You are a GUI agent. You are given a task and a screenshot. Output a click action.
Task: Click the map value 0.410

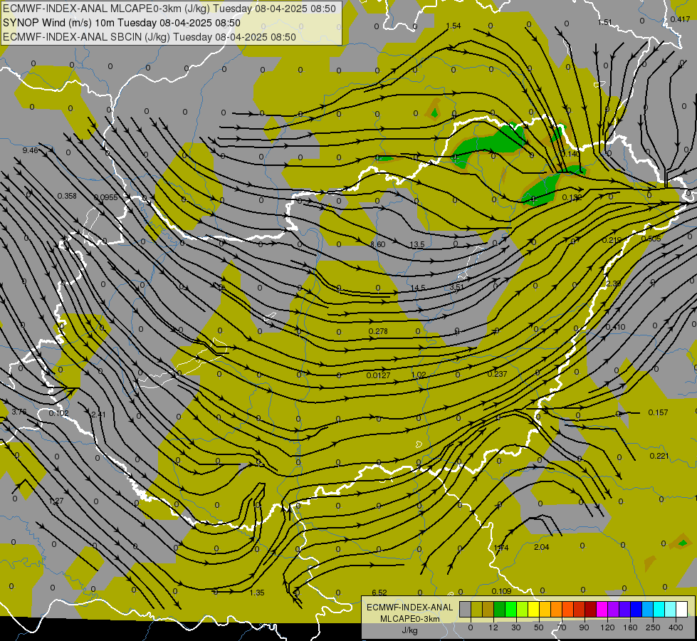click(x=615, y=328)
